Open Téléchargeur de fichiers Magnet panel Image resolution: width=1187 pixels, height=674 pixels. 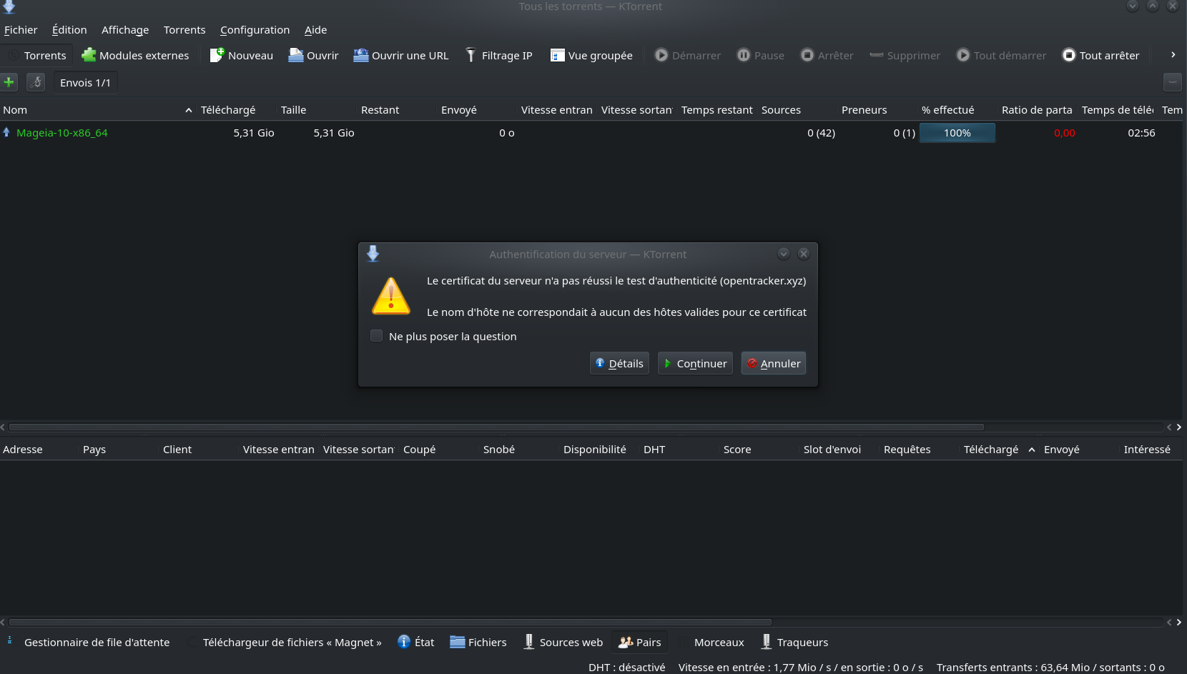click(x=284, y=642)
